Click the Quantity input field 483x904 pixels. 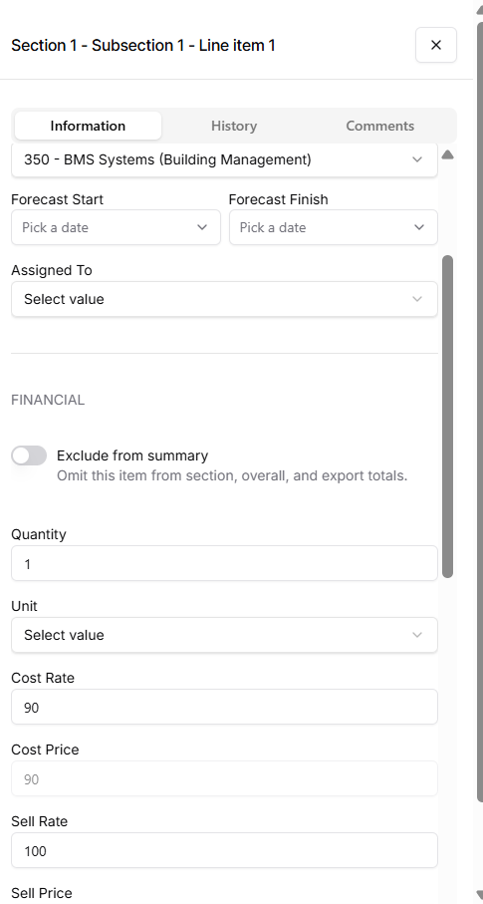tap(224, 563)
